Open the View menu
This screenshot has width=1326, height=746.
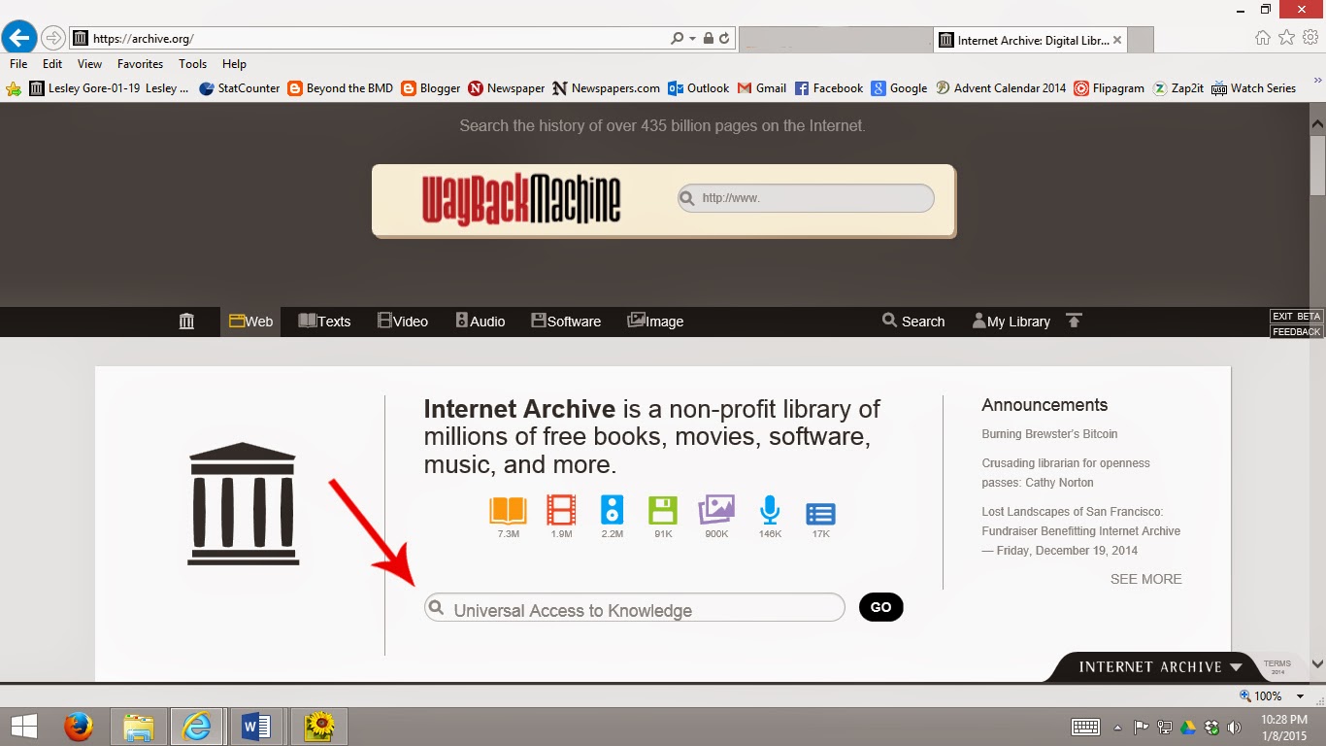pos(89,64)
